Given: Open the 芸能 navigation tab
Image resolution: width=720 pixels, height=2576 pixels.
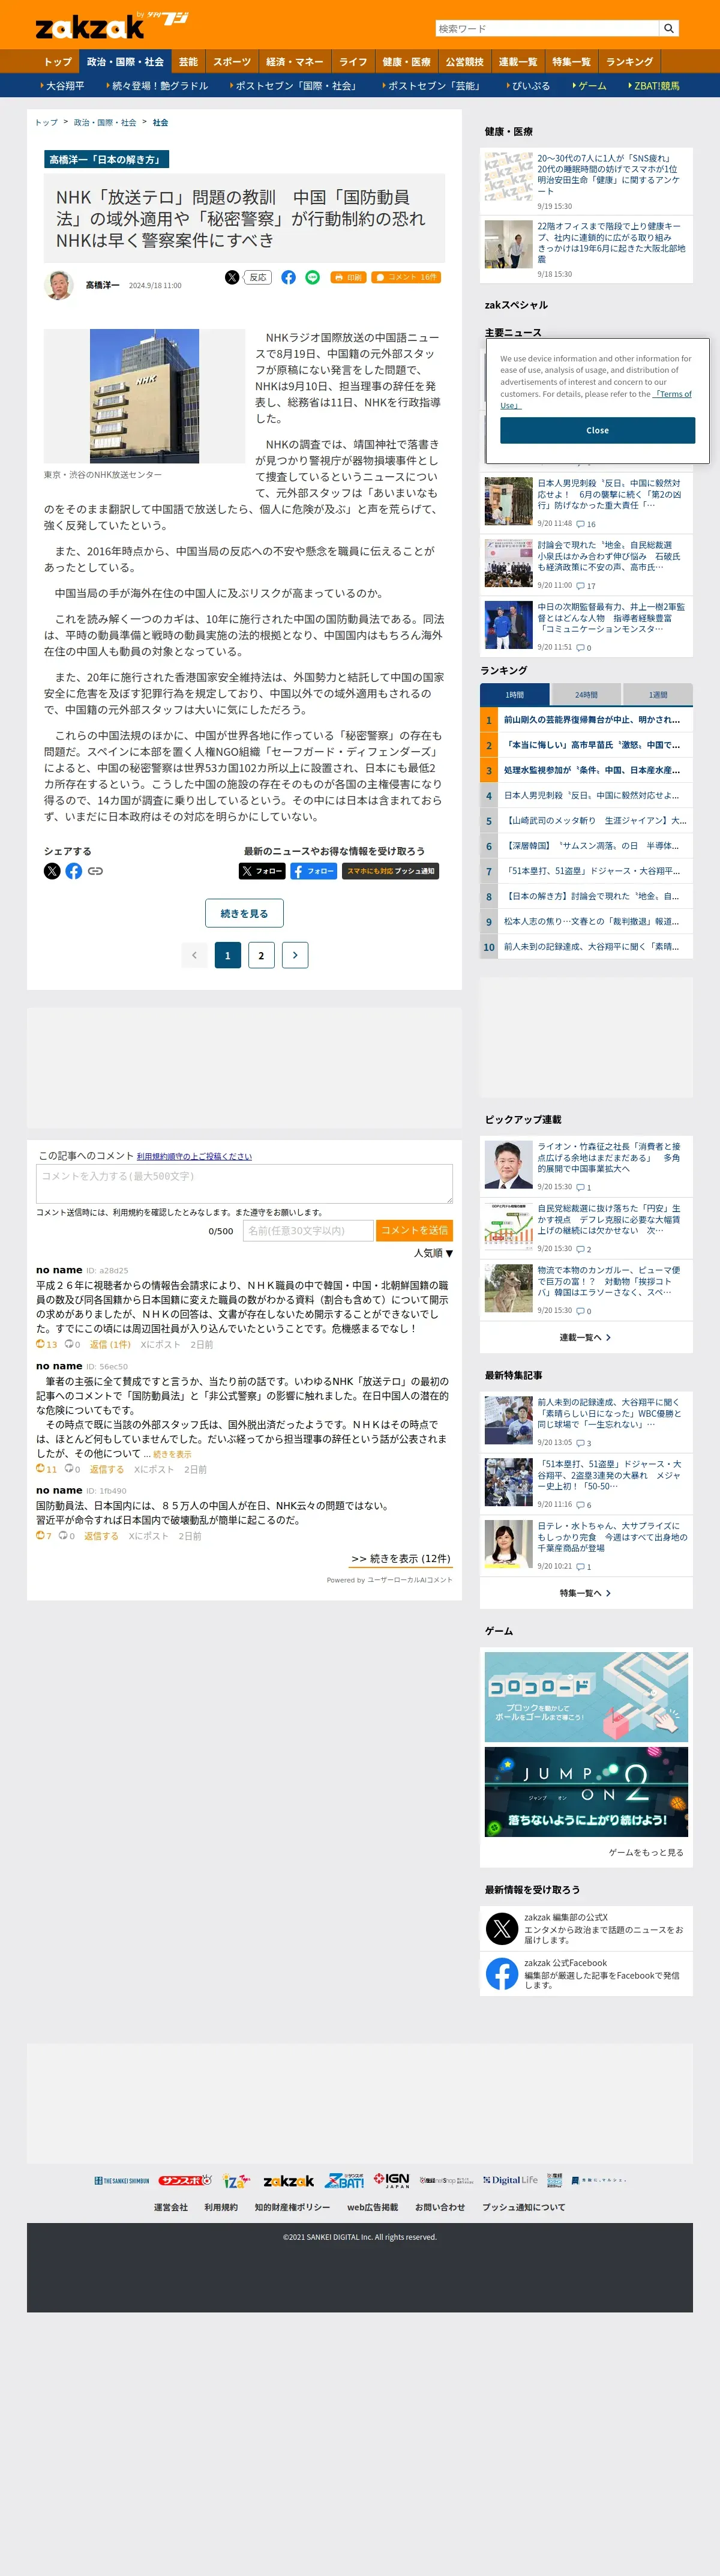Looking at the screenshot, I should 188,62.
